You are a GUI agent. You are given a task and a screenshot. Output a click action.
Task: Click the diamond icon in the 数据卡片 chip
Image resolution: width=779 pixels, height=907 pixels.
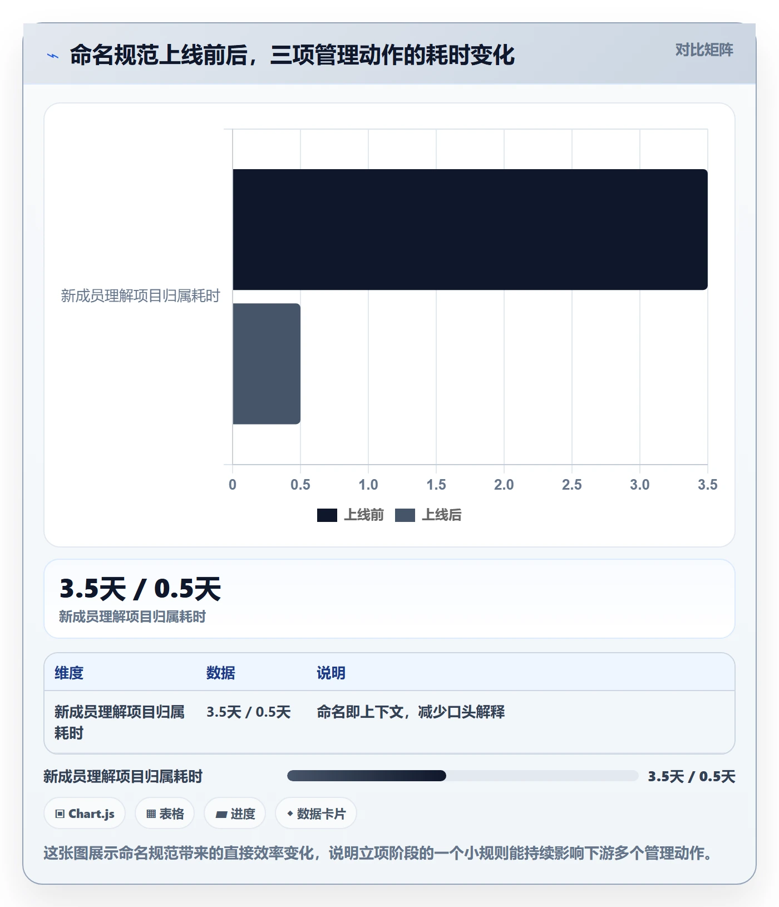point(290,814)
